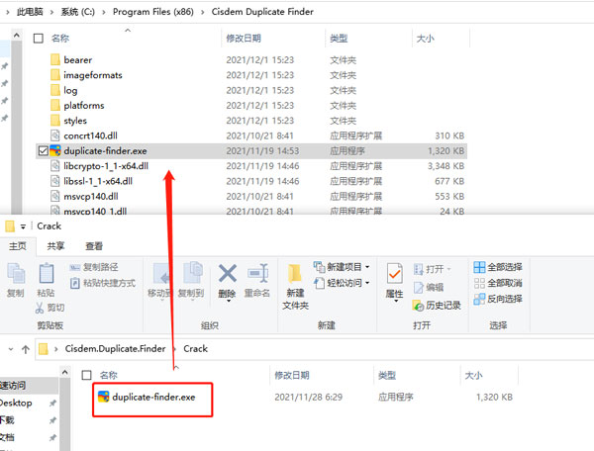Click Copy to (复制到) icon

[x=192, y=272]
